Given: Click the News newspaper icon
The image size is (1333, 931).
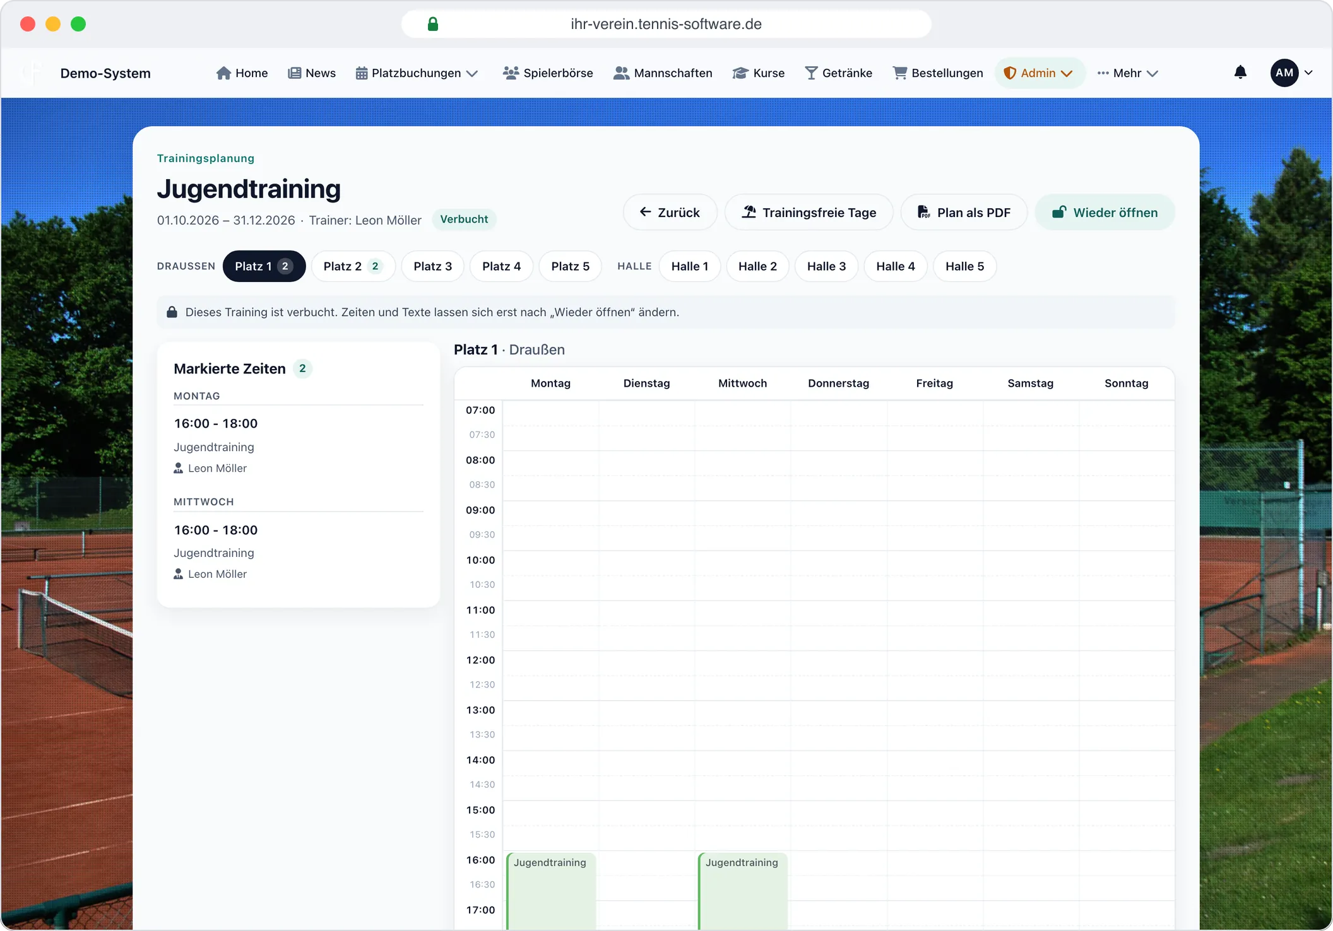Looking at the screenshot, I should [x=294, y=73].
